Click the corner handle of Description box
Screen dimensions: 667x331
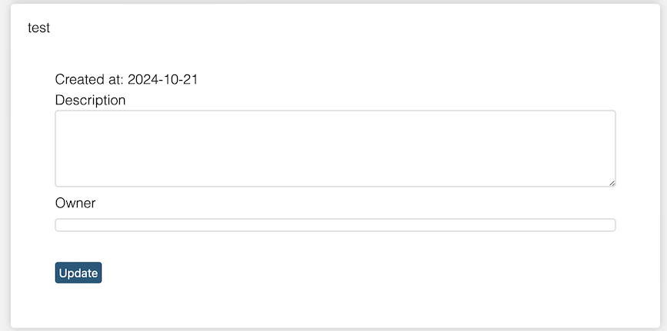[612, 183]
